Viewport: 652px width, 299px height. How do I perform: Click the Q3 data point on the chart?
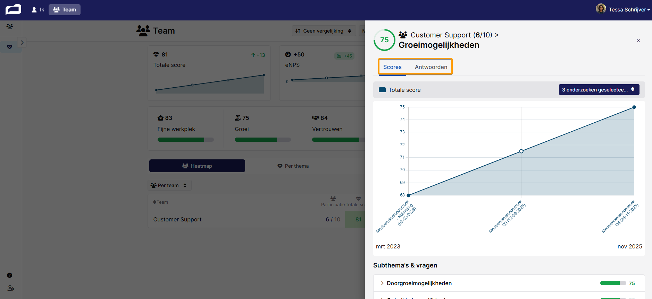(x=521, y=151)
